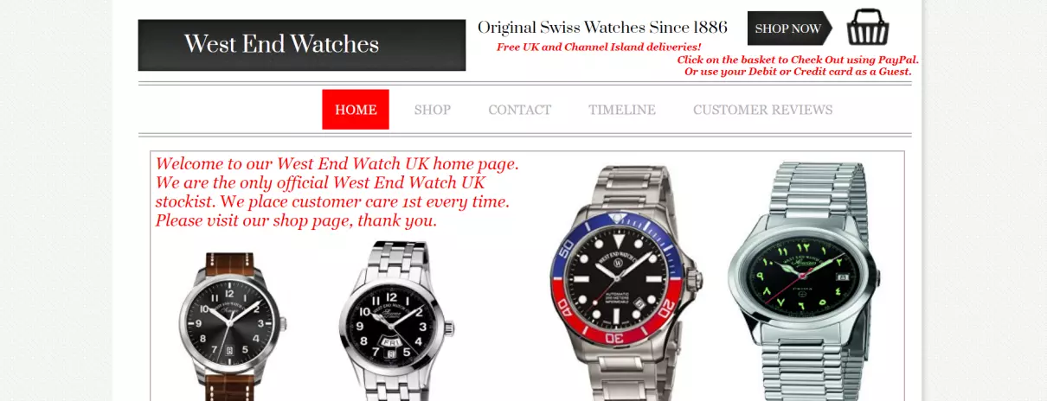Open the shopping basket icon
The image size is (1047, 401).
coord(868,28)
